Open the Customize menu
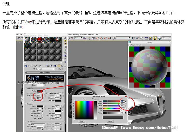The width and height of the screenshot is (185, 132). (83, 35)
